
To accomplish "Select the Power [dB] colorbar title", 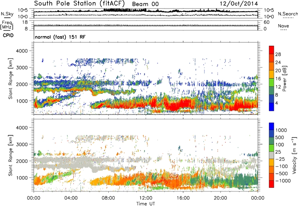I will tap(285, 78).
